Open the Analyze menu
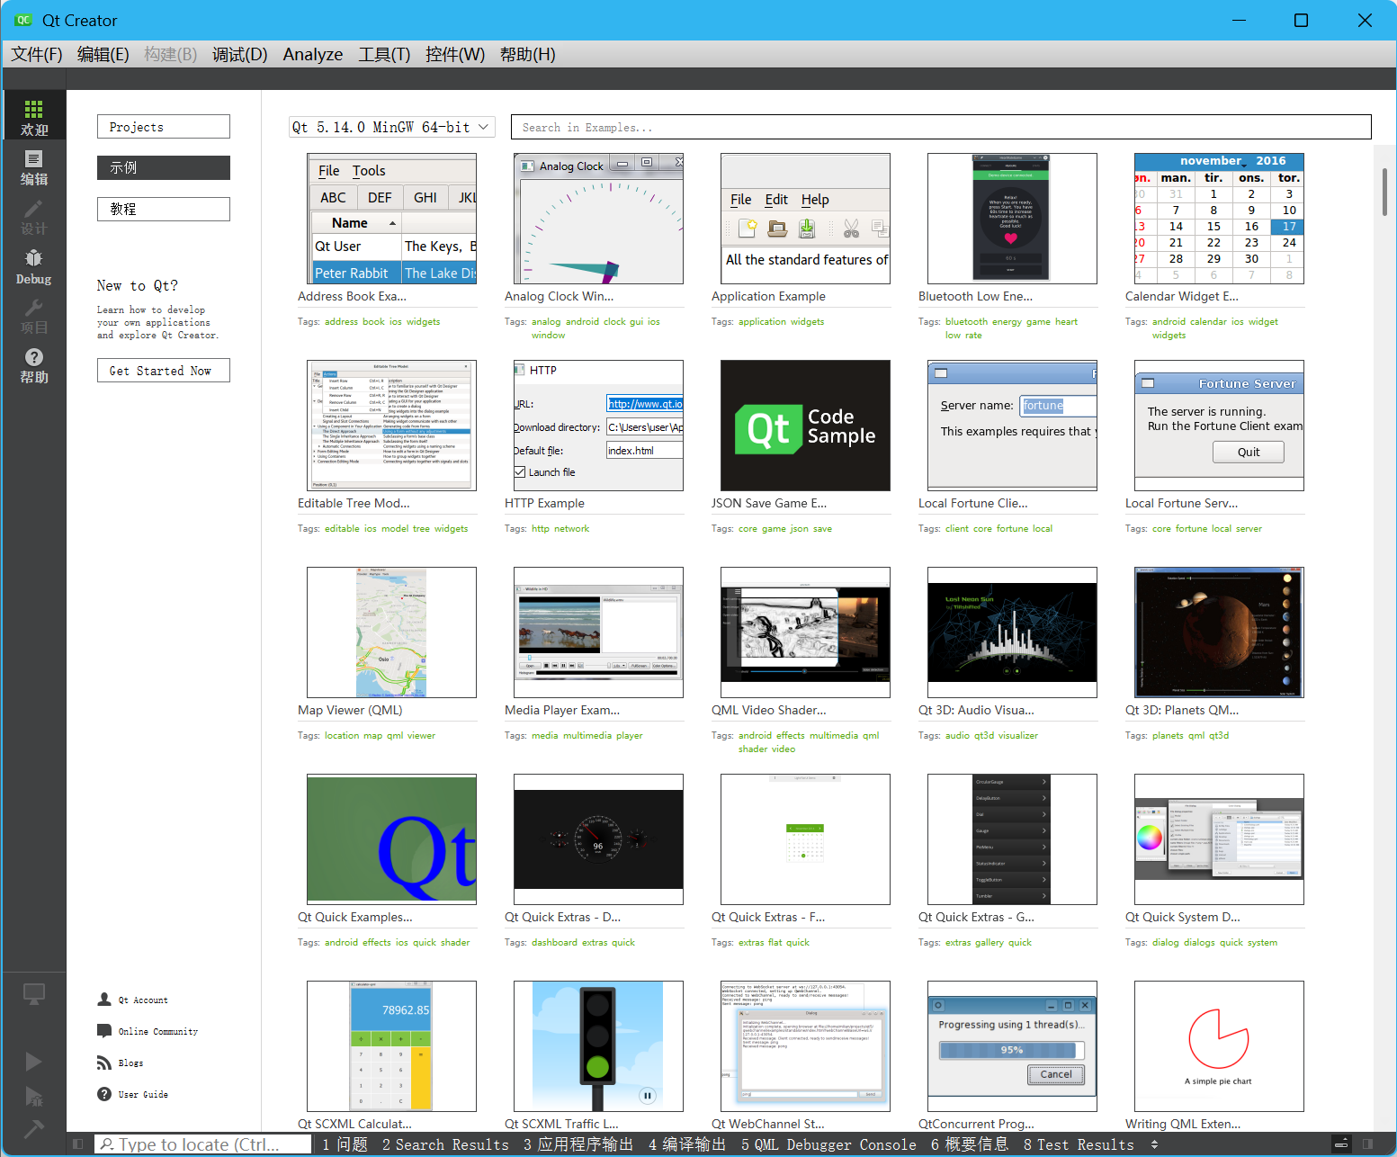Viewport: 1397px width, 1157px height. 313,54
